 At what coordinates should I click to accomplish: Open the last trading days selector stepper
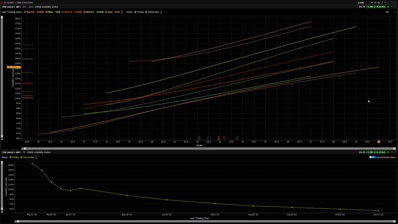[x=122, y=12]
